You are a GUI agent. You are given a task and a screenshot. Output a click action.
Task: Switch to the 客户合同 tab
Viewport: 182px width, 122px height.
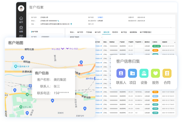pos(98,32)
